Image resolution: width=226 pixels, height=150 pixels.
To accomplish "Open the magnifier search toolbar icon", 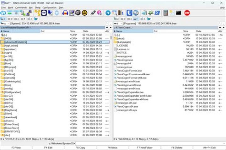I will [115, 13].
